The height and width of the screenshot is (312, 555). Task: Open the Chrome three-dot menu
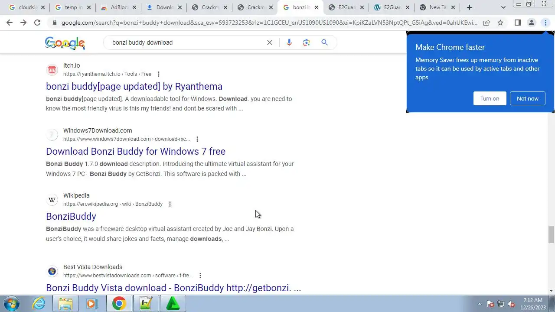coord(545,23)
